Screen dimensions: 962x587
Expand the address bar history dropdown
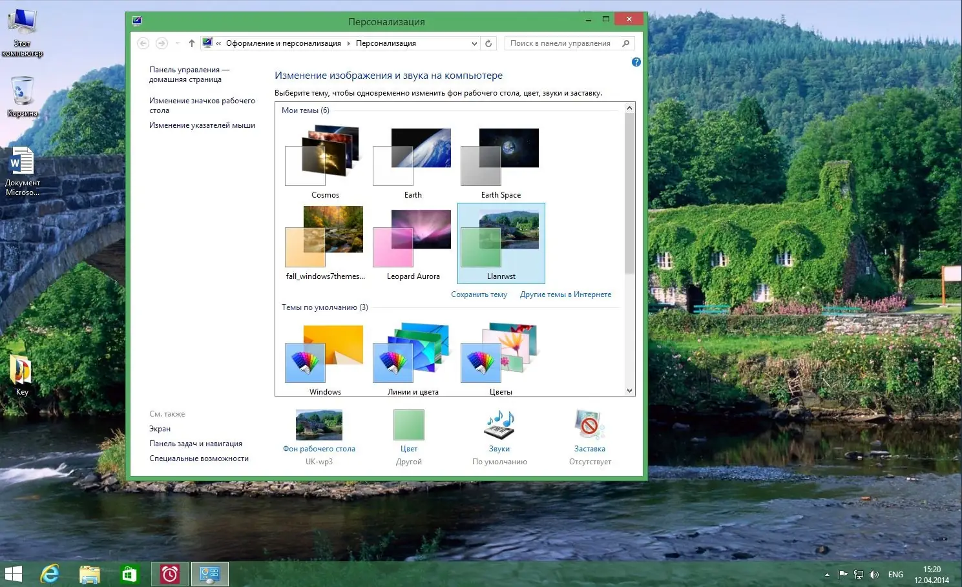(474, 43)
